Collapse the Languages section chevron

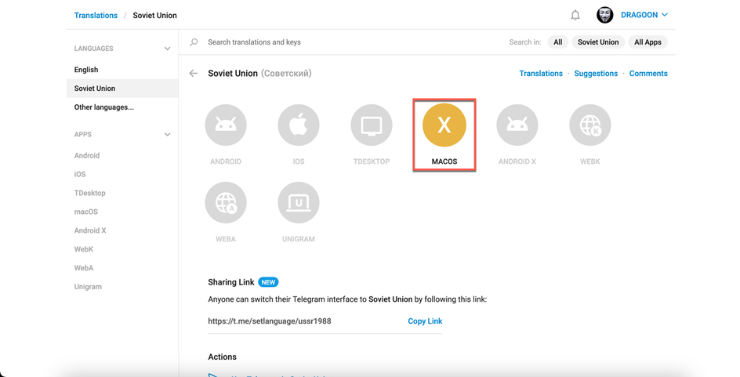click(167, 49)
